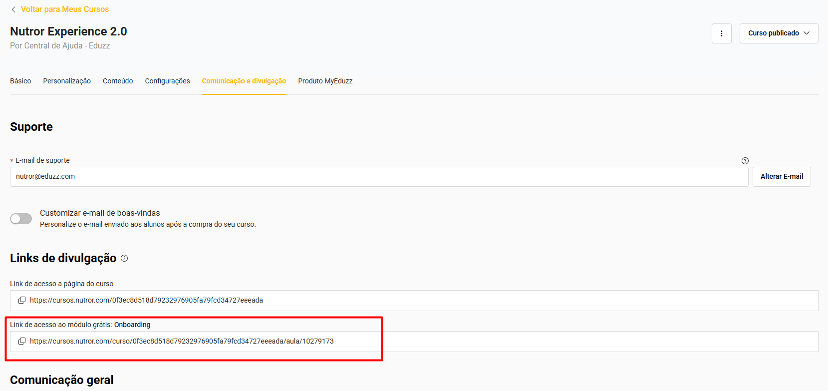Open the Produto MyEduzz tab
This screenshot has width=828, height=391.
pyautogui.click(x=325, y=81)
